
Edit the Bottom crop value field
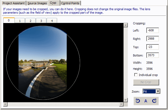152,55
